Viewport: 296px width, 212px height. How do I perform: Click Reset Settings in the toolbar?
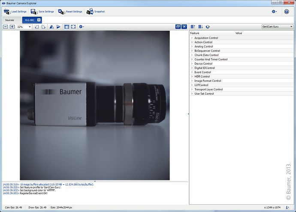[x=70, y=12]
